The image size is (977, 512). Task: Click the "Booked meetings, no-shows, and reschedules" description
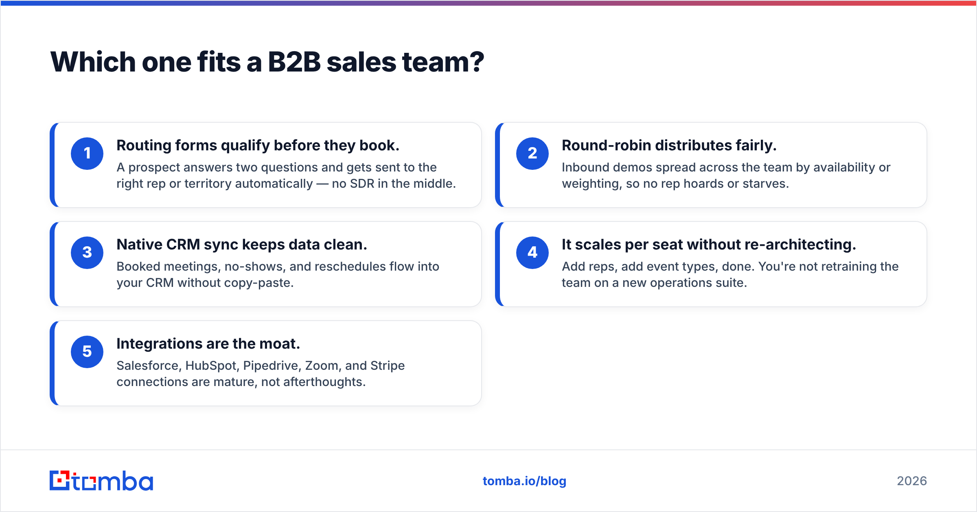(x=278, y=275)
